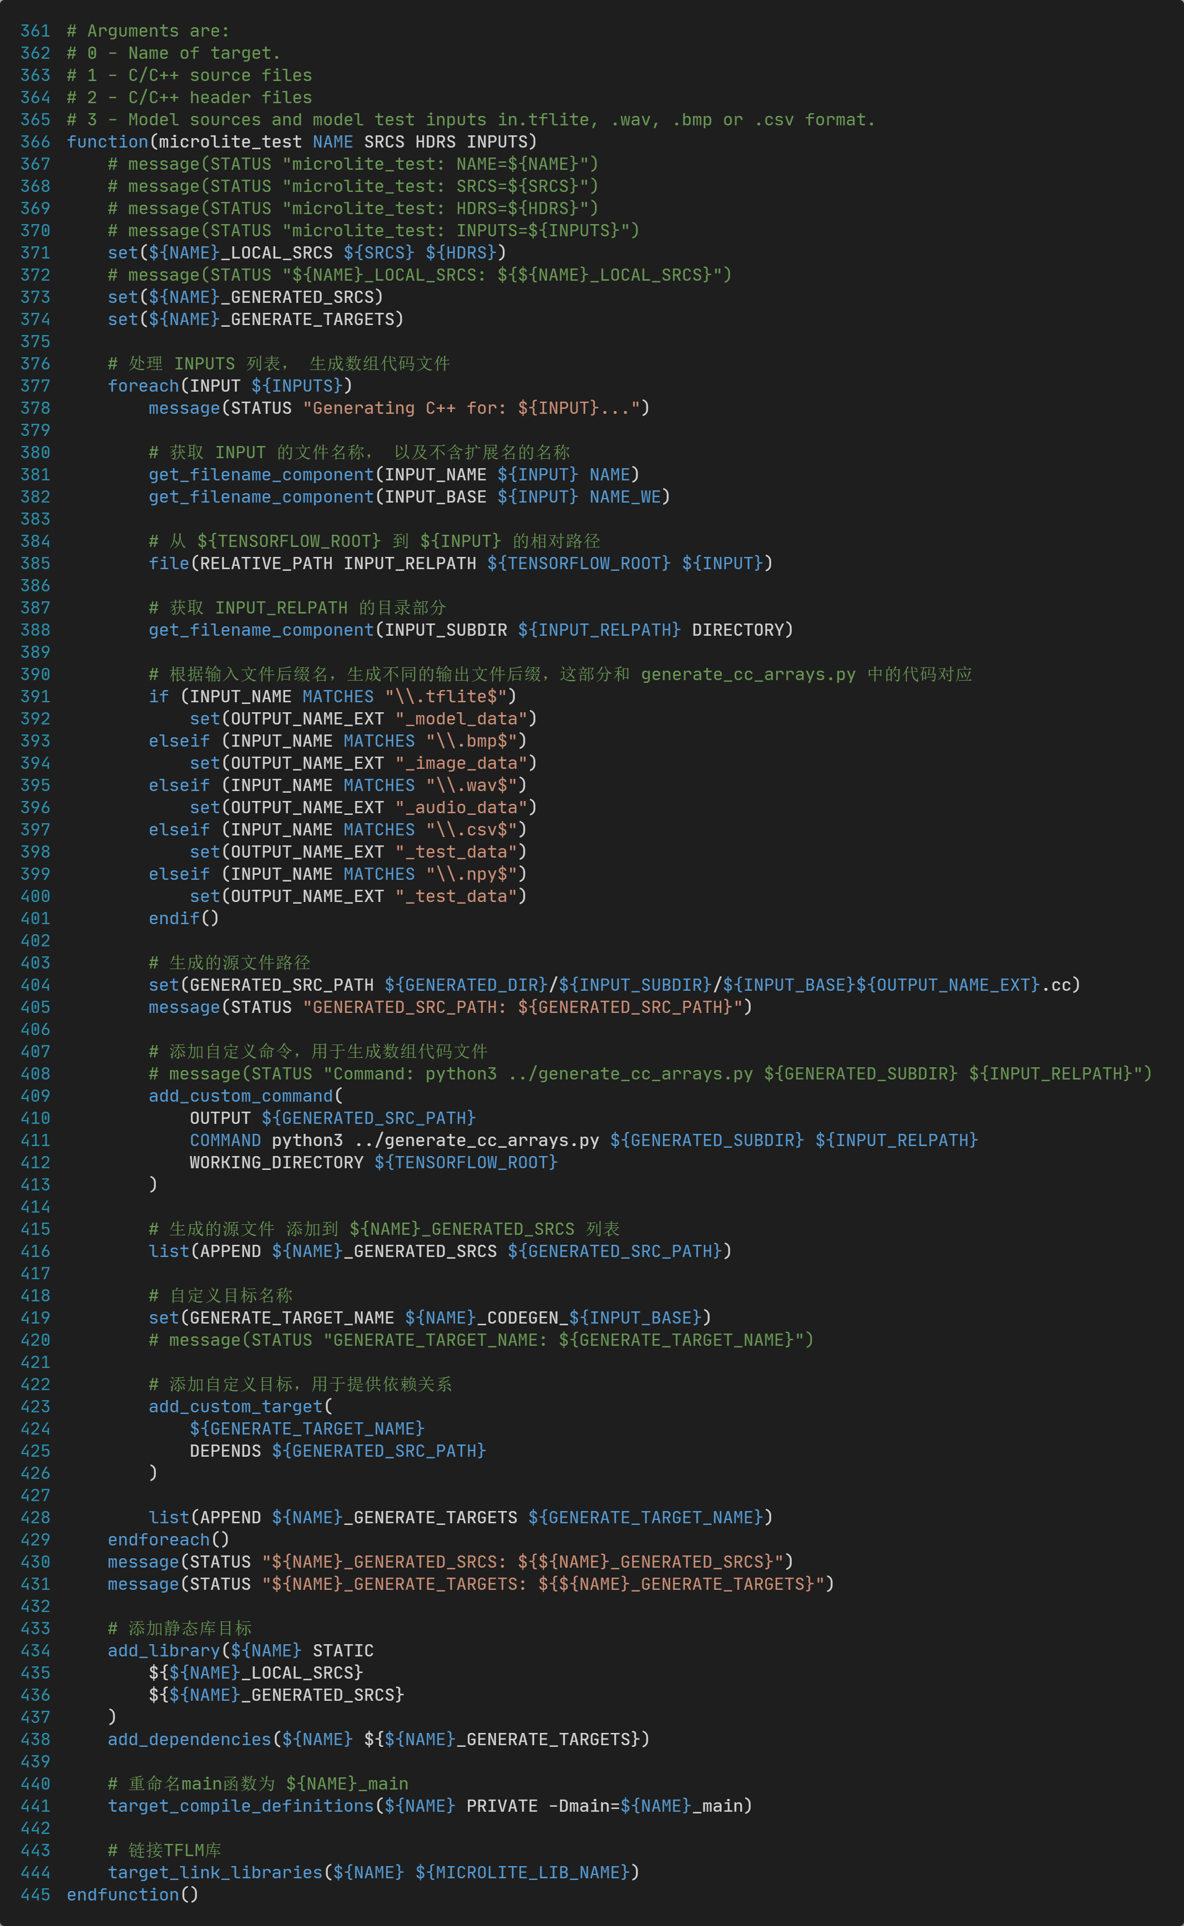Click 'add_library' on line 434
The image size is (1184, 1926).
click(x=164, y=1650)
